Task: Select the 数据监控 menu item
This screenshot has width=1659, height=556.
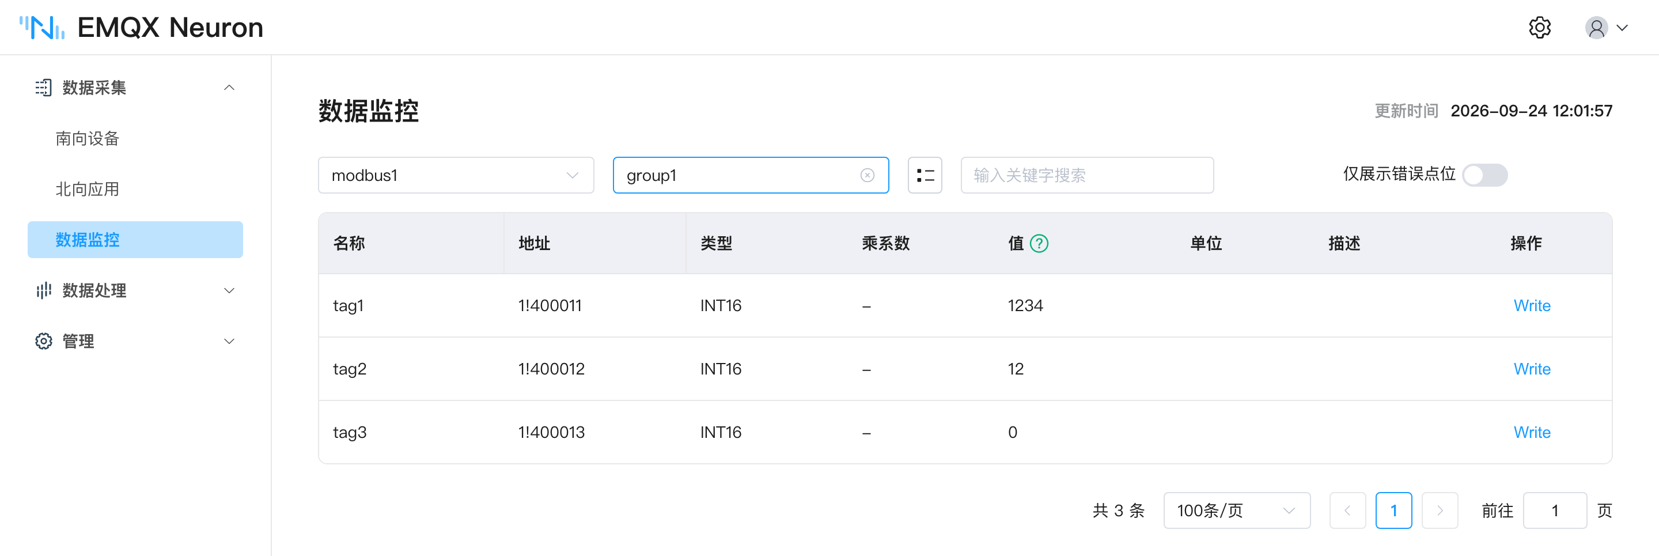Action: click(x=135, y=240)
